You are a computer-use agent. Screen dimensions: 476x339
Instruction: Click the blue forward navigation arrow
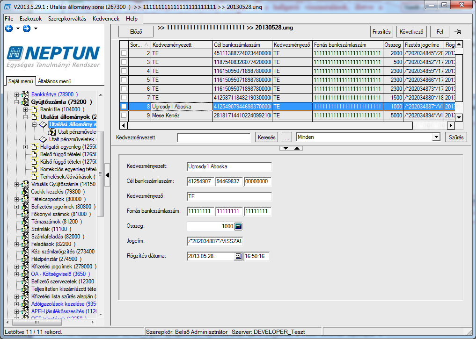pos(27,29)
